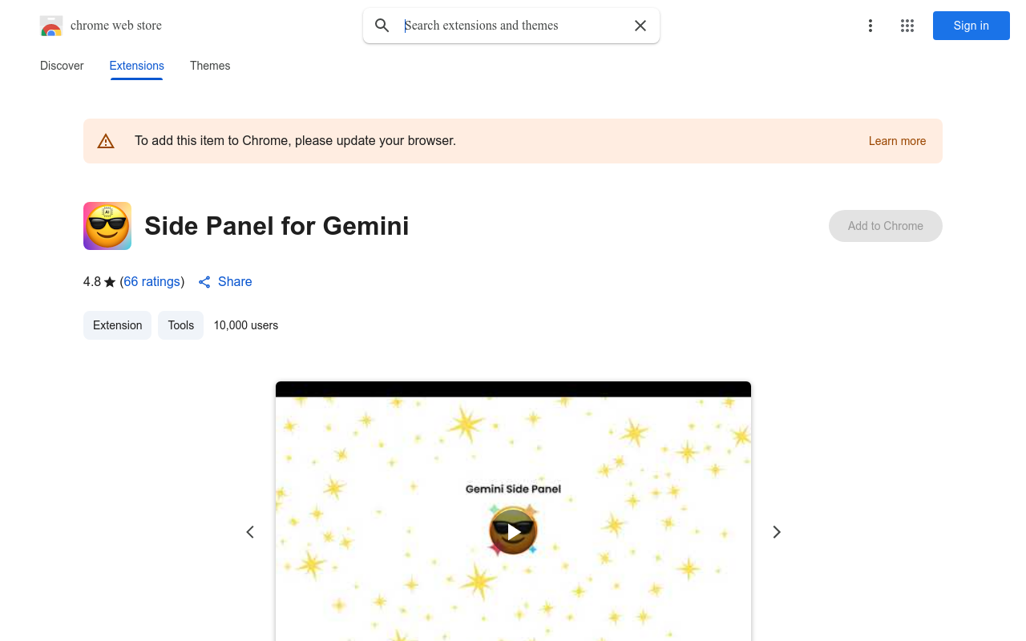Viewport: 1026px width, 641px height.
Task: Click the search magnifier icon
Action: pyautogui.click(x=382, y=26)
